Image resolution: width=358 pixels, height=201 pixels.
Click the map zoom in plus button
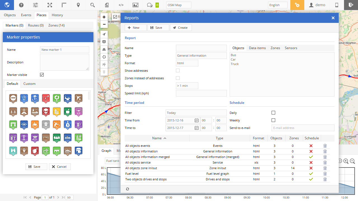pos(104,17)
